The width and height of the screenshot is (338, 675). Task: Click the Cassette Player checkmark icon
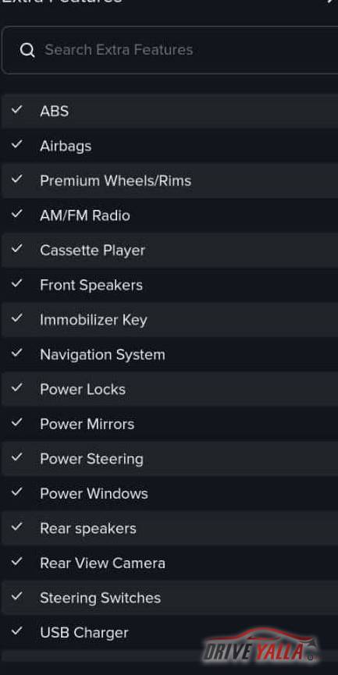tap(16, 248)
